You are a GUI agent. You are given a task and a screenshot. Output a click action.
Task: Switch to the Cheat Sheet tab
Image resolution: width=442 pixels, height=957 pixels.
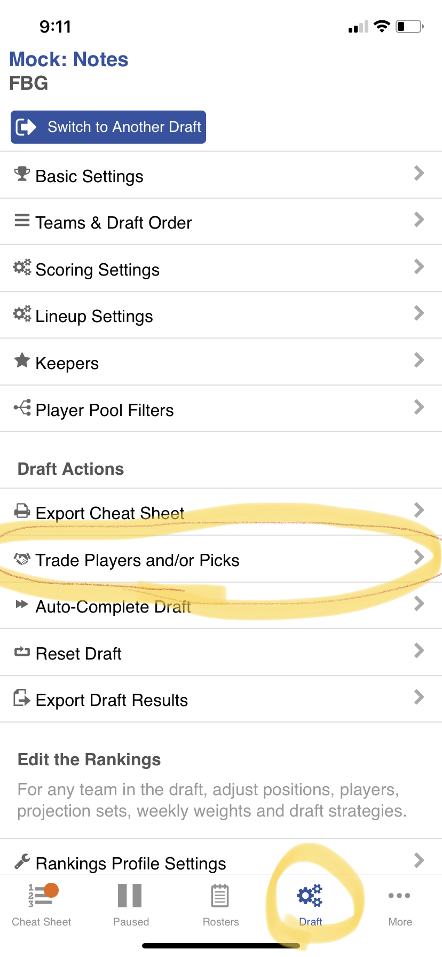click(x=42, y=904)
